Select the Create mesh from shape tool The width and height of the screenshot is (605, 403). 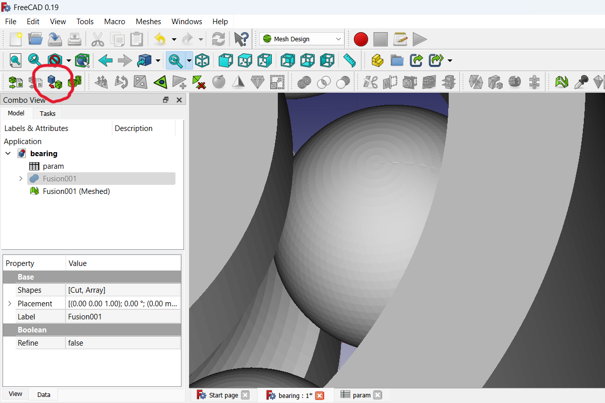click(x=55, y=82)
